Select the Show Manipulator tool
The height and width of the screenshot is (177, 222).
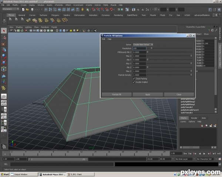pos(4,82)
